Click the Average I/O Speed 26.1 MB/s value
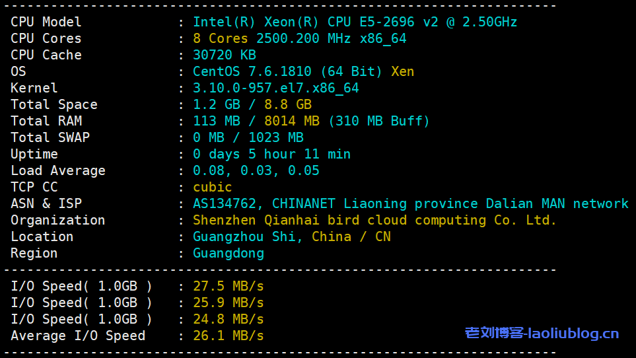636x358 pixels. coord(228,336)
